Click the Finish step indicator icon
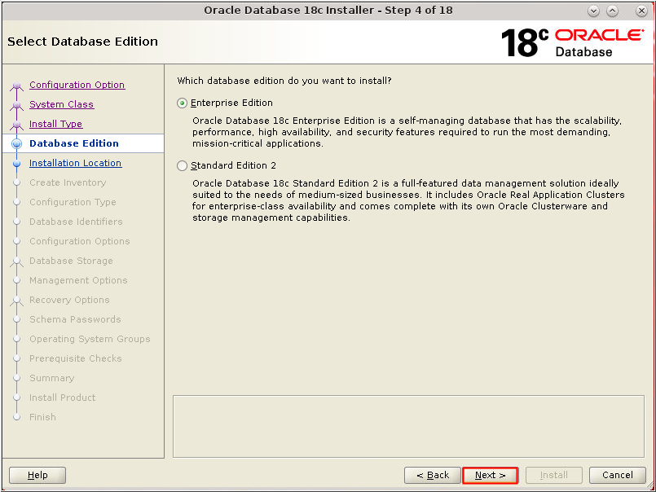656x492 pixels. pos(17,417)
